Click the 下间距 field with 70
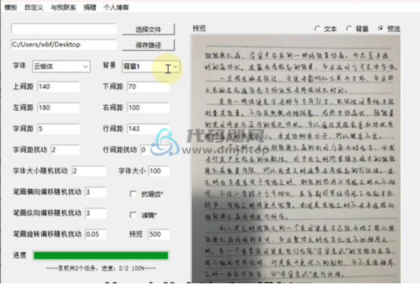The width and height of the screenshot is (420, 284). click(x=148, y=87)
